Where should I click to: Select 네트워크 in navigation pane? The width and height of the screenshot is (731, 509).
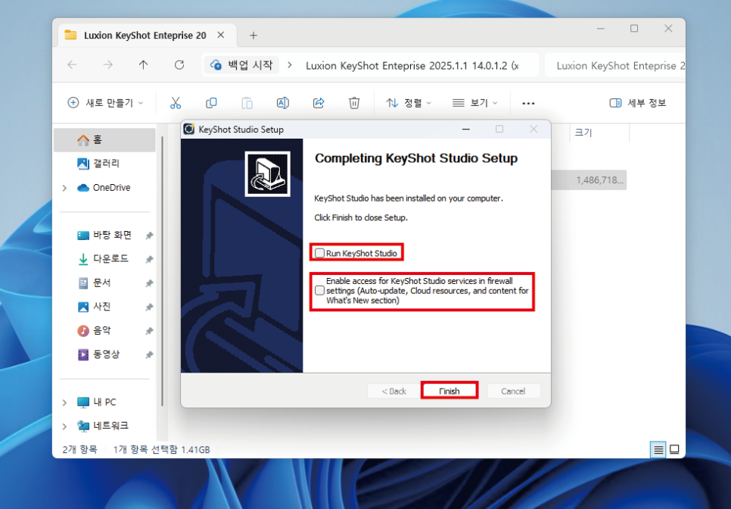pos(104,426)
